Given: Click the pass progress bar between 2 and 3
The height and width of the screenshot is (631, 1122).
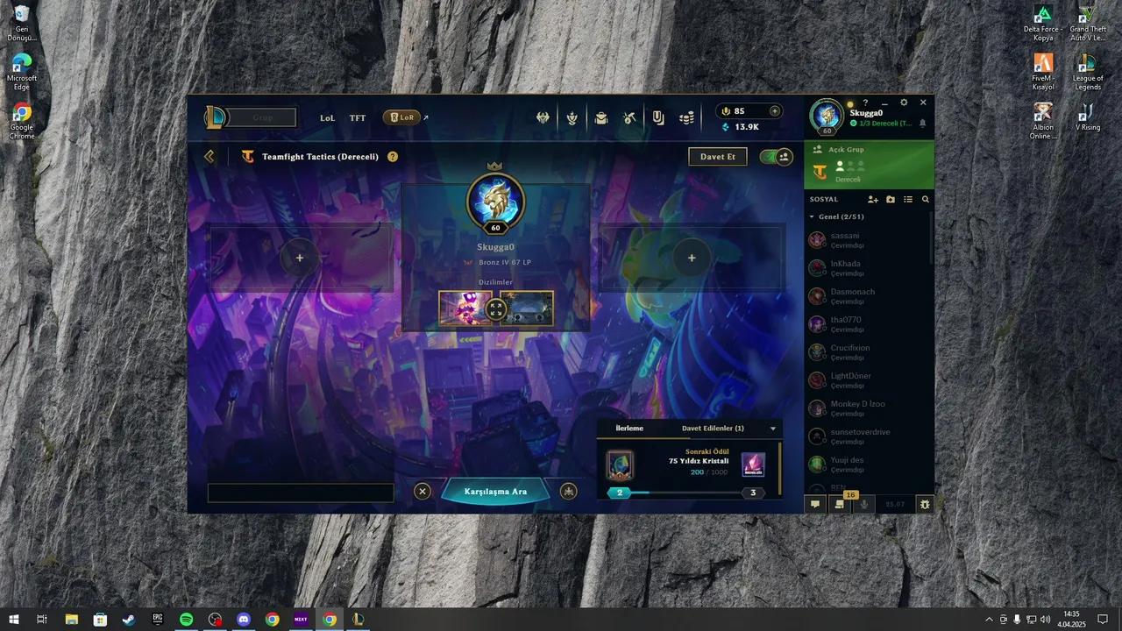Looking at the screenshot, I should click(x=685, y=493).
